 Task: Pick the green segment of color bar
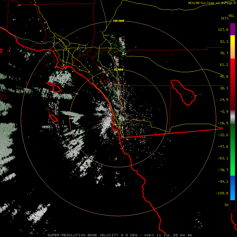coord(233,150)
